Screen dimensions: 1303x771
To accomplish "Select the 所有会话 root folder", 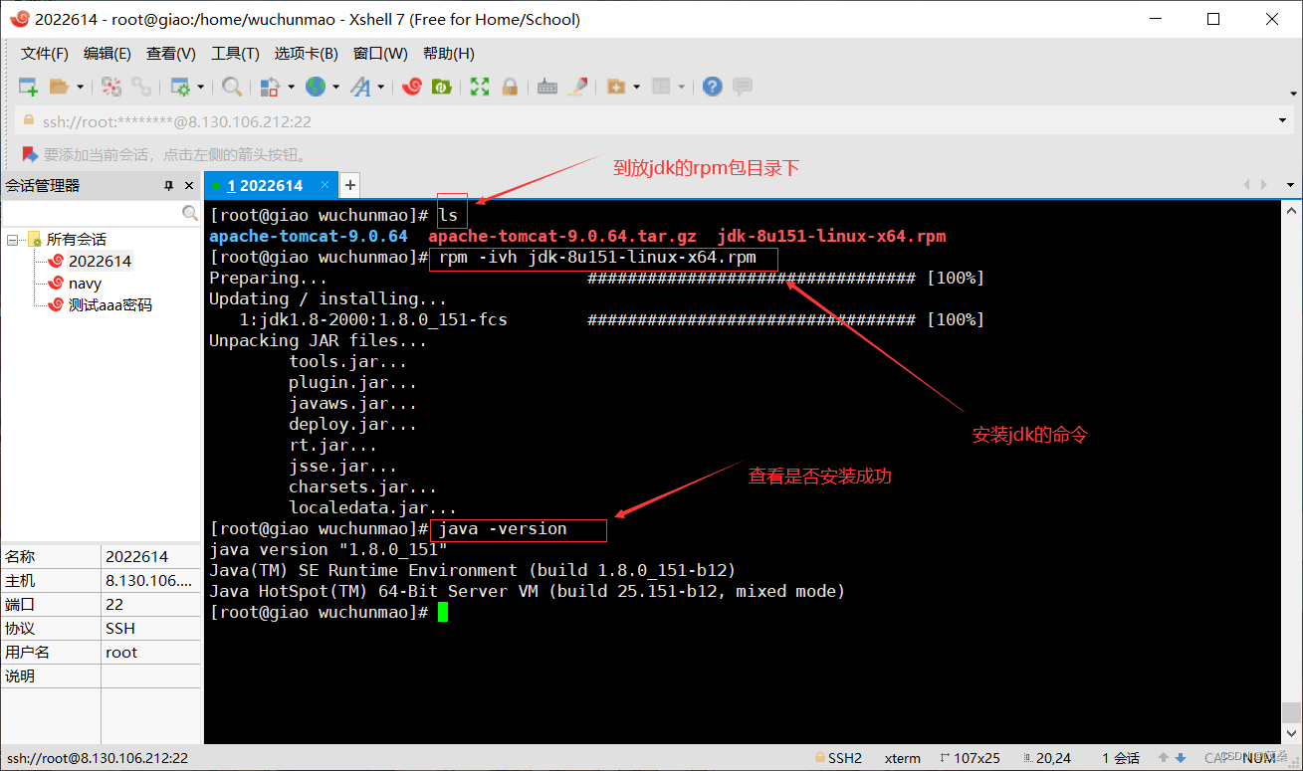I will click(76, 239).
